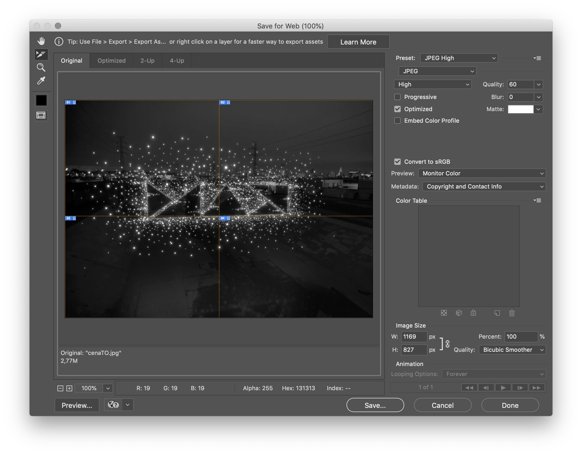Open the Preset dropdown showing JPEG High

(x=459, y=58)
